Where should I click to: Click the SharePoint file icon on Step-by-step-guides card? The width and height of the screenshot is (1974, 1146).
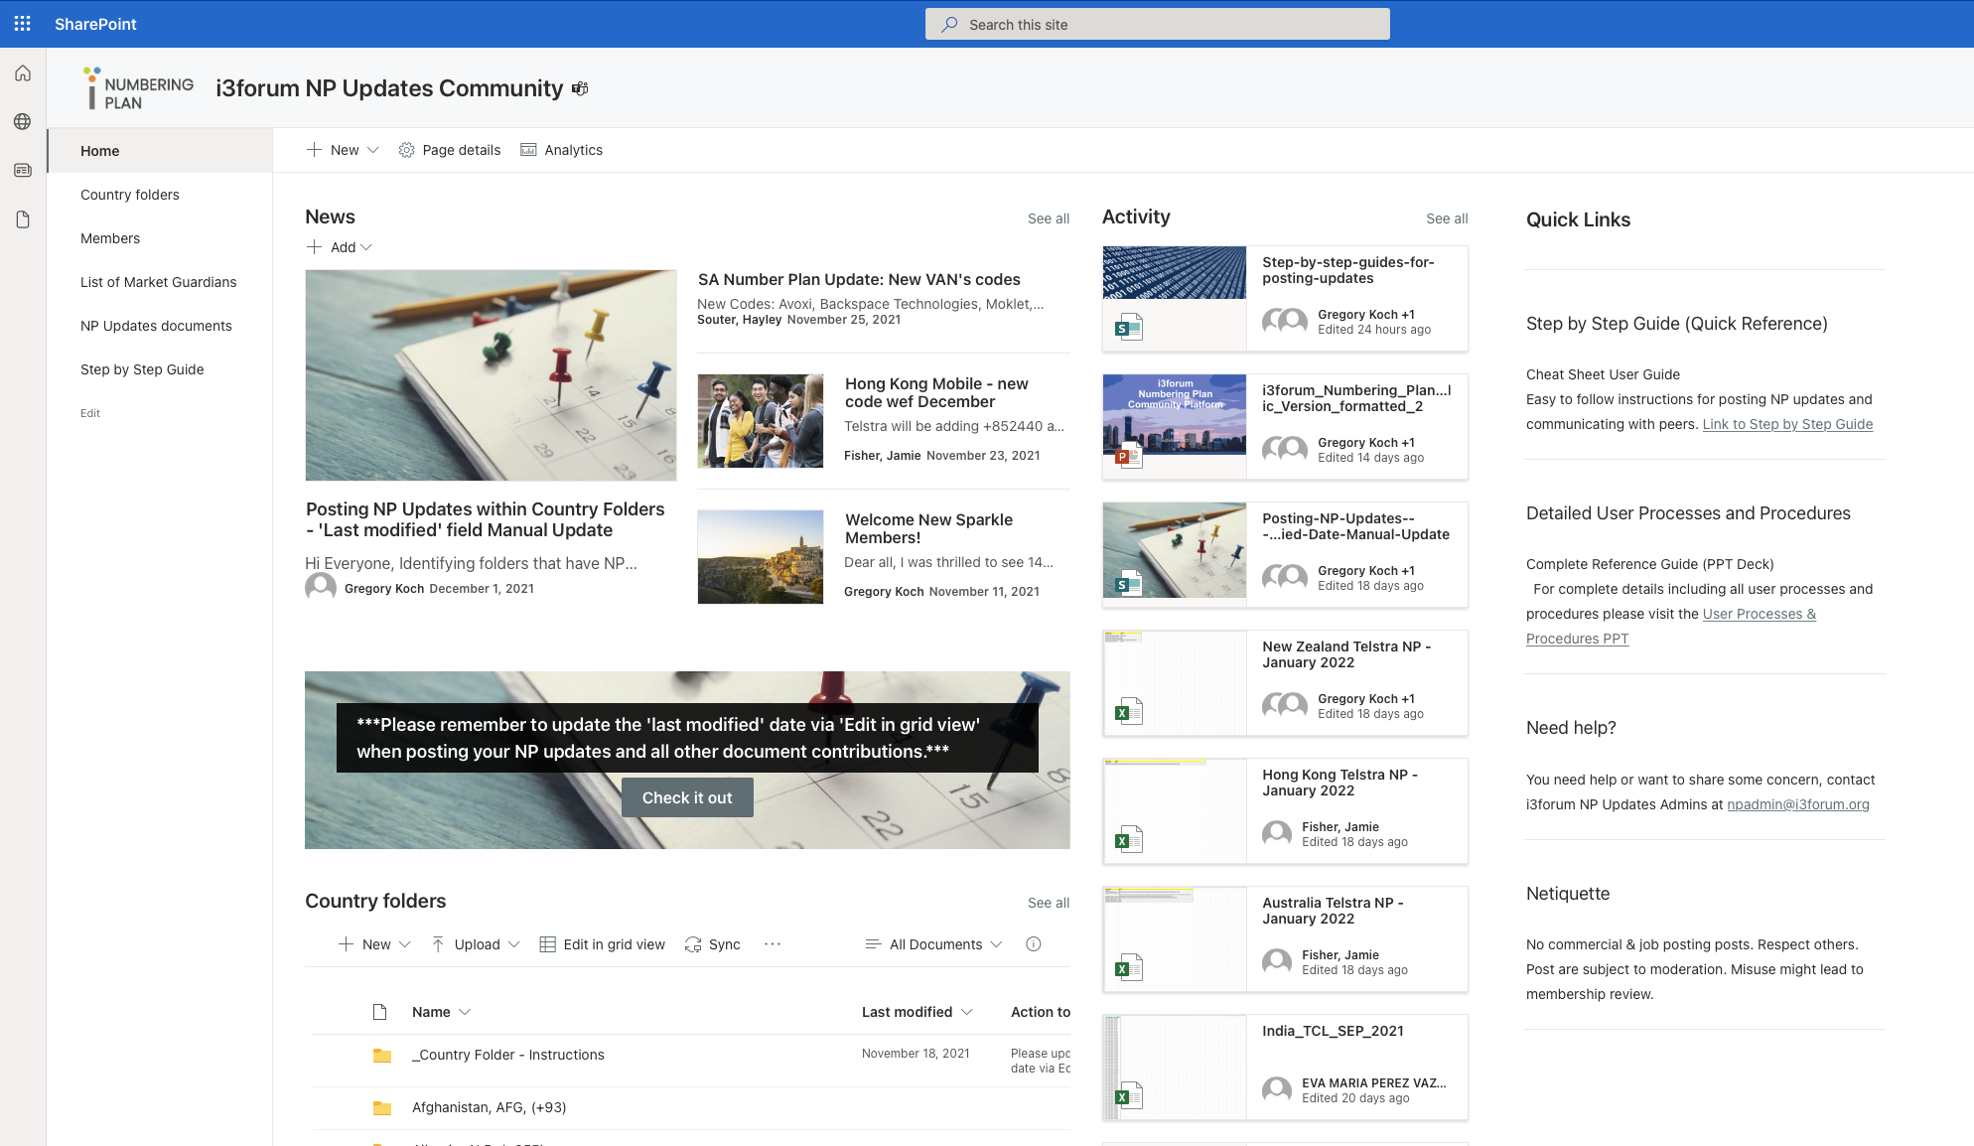pyautogui.click(x=1129, y=327)
